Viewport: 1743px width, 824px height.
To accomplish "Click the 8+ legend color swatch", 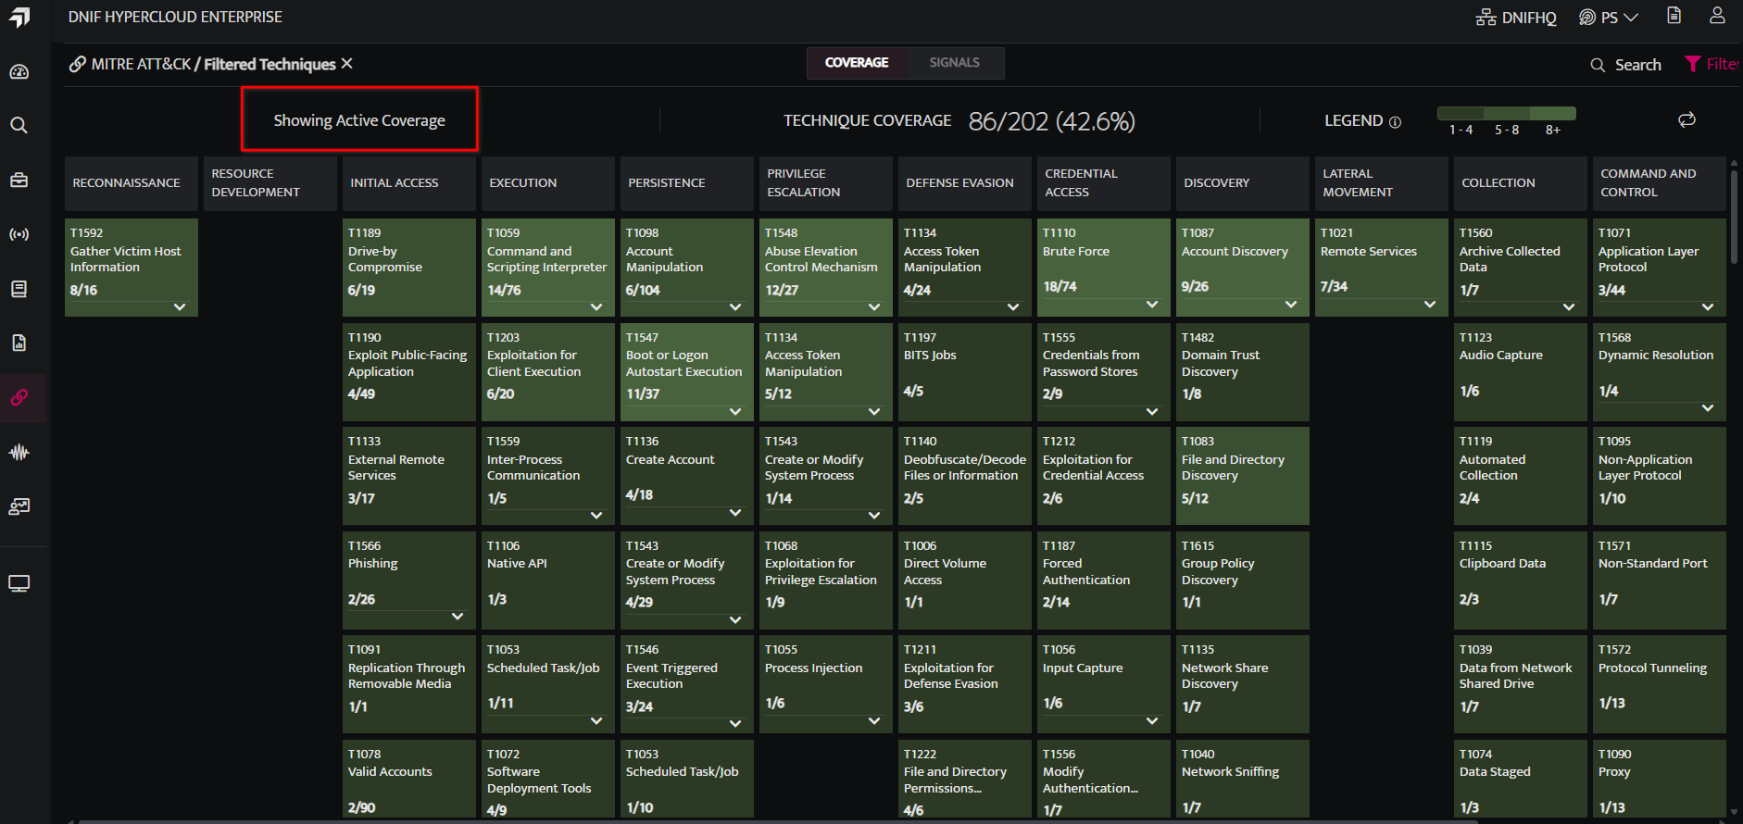I will pyautogui.click(x=1553, y=113).
